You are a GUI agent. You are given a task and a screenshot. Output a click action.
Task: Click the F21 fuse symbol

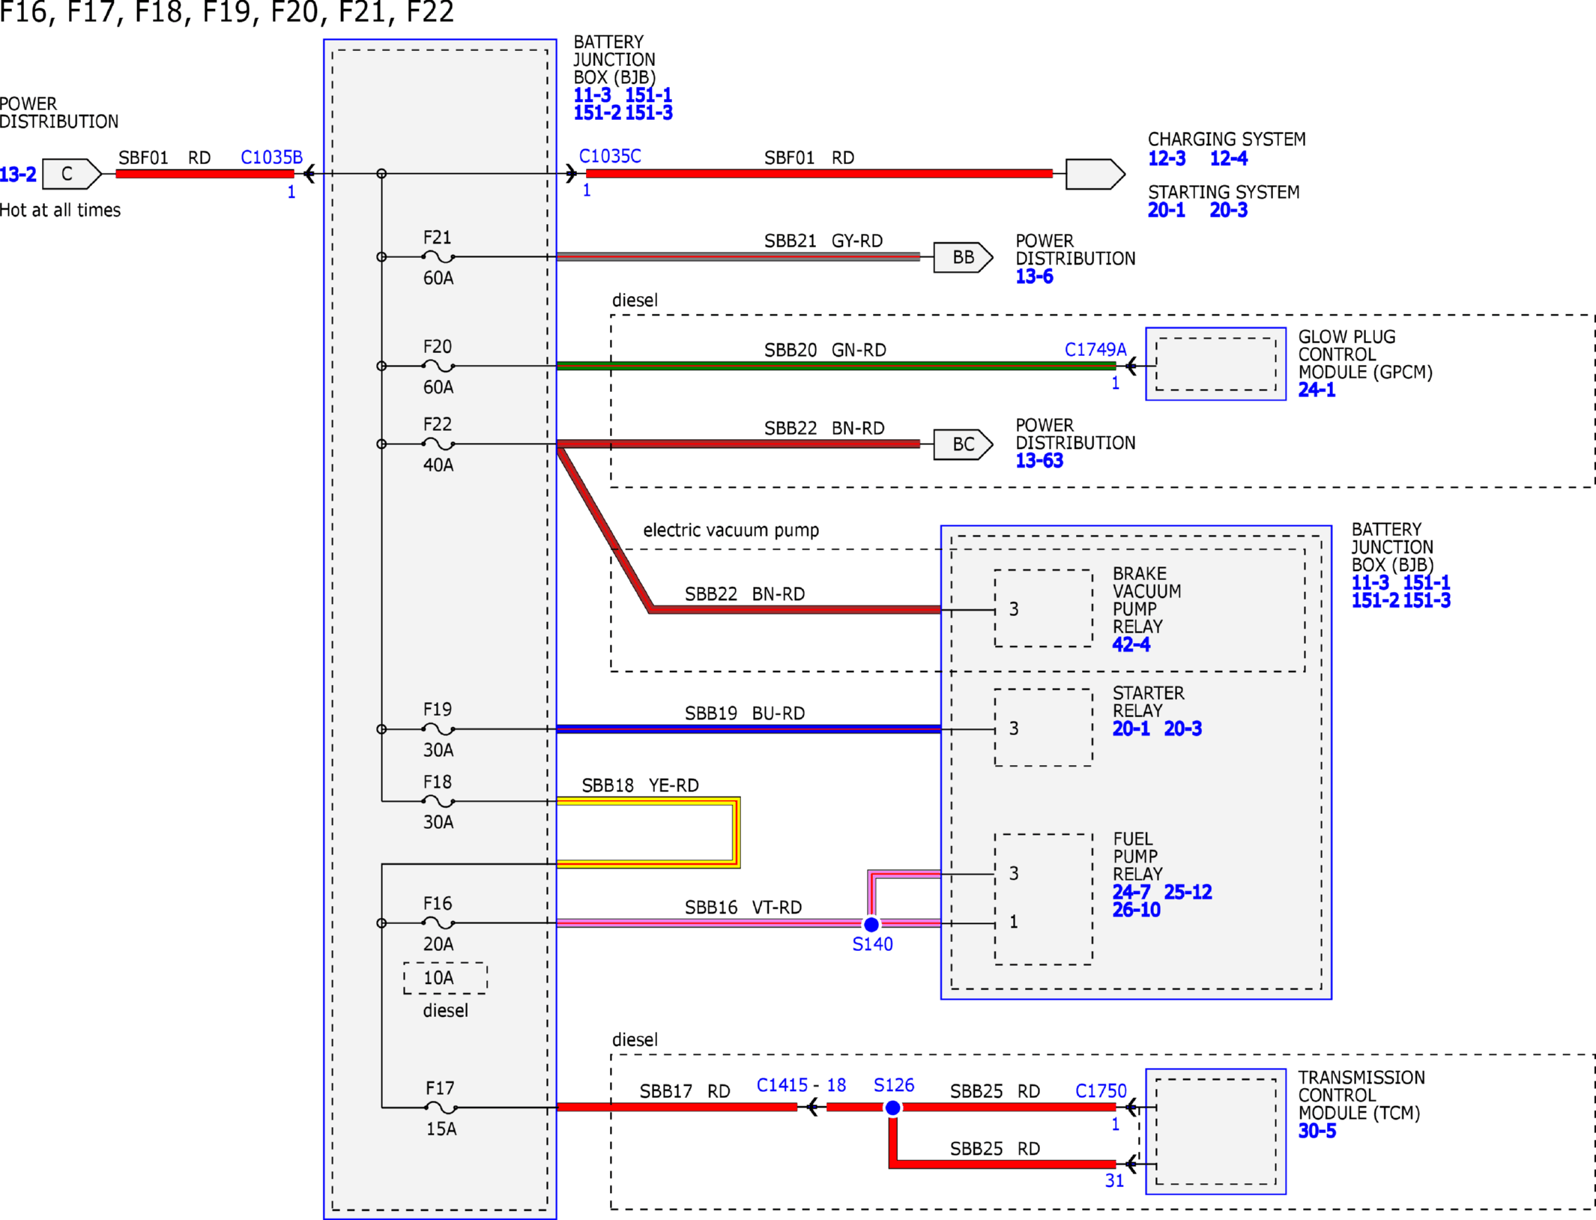coord(438,257)
